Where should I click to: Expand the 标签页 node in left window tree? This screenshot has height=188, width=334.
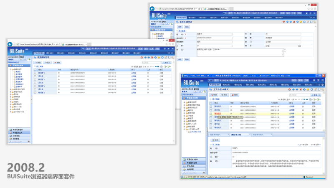point(10,102)
